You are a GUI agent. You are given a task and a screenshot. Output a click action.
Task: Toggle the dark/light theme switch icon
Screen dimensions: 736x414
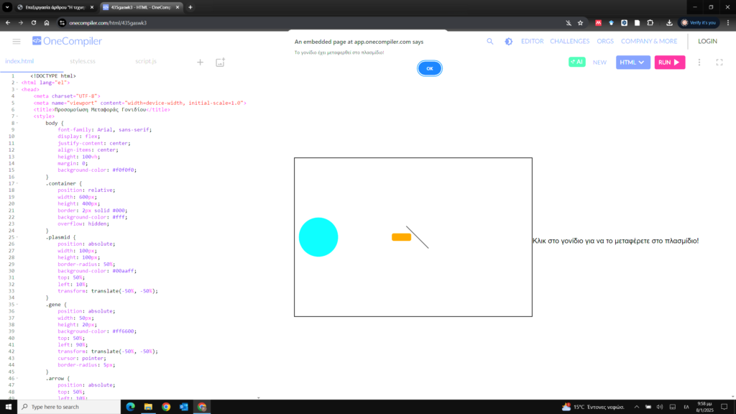pyautogui.click(x=509, y=41)
